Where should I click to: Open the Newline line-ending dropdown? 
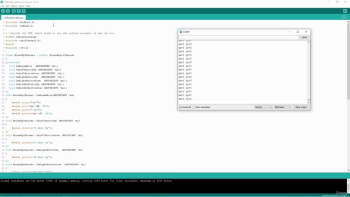coord(264,107)
